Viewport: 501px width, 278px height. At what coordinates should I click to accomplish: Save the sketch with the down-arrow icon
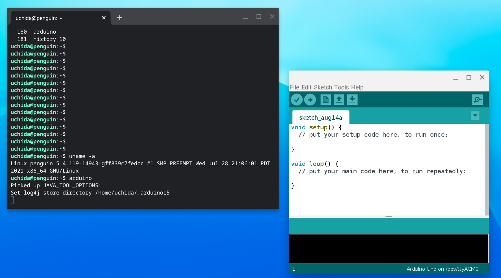(352, 99)
